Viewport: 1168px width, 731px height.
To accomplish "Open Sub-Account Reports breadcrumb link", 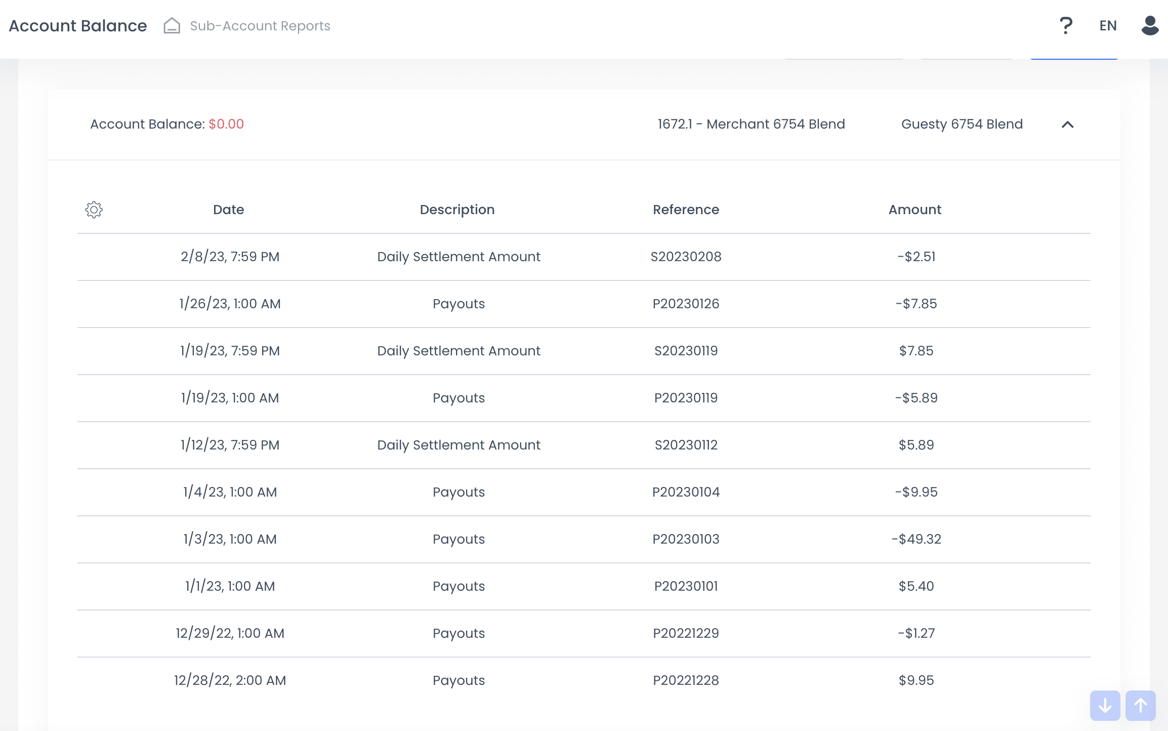I will (x=260, y=26).
